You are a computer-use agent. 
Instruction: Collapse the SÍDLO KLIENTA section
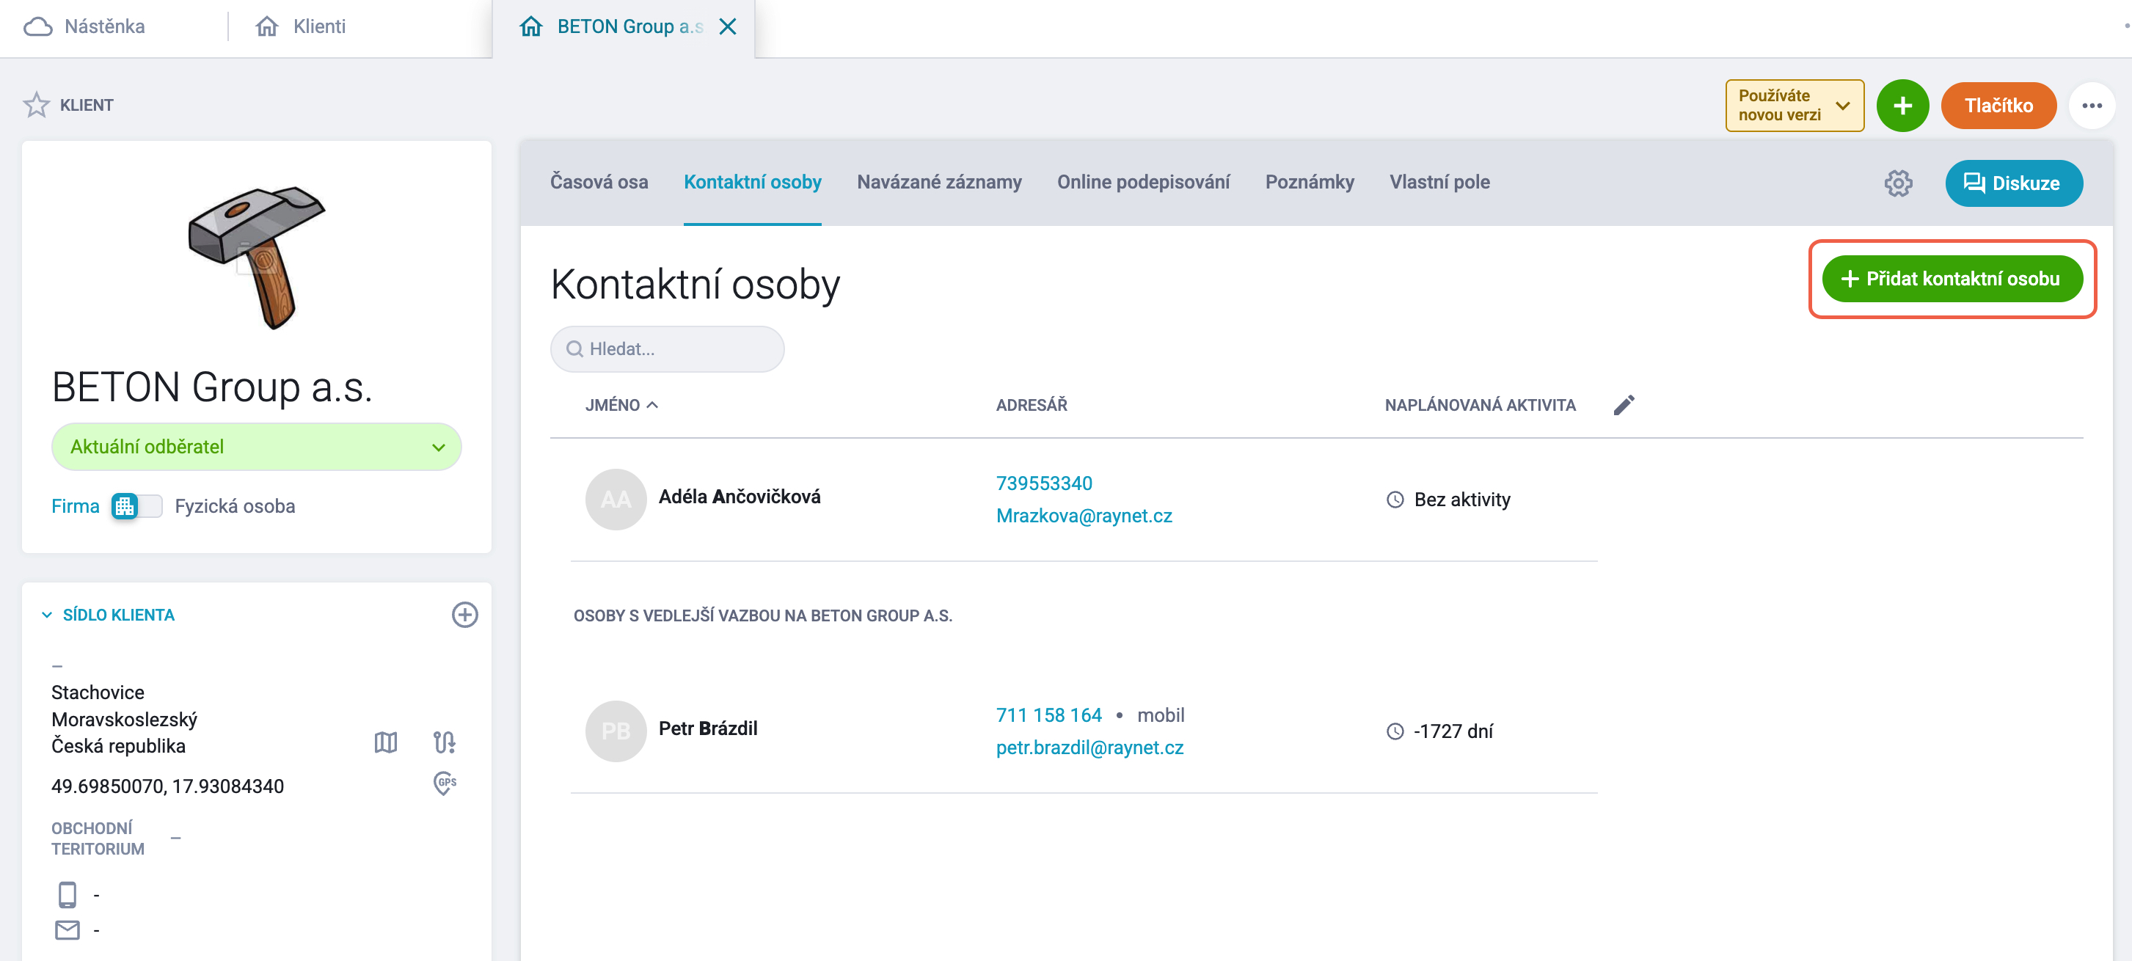pyautogui.click(x=46, y=615)
